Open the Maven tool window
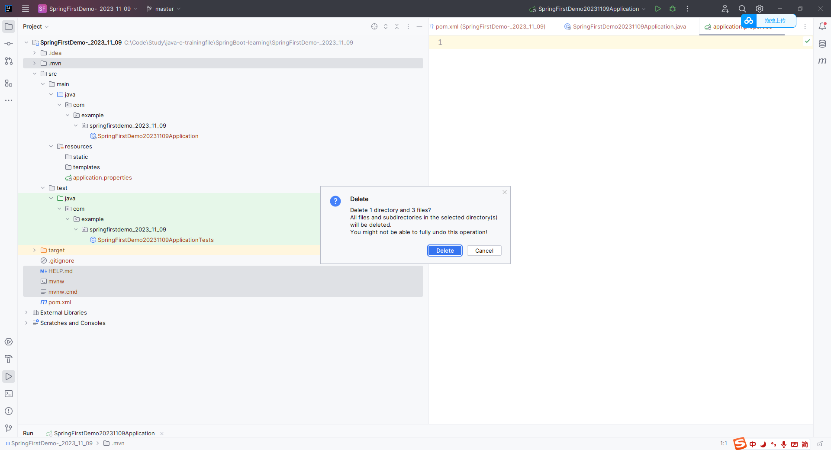Viewport: 831px width, 450px height. tap(822, 61)
